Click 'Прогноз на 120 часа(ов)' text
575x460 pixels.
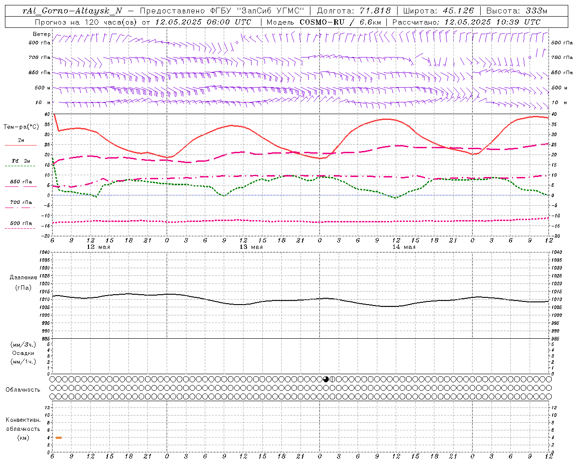pos(86,22)
